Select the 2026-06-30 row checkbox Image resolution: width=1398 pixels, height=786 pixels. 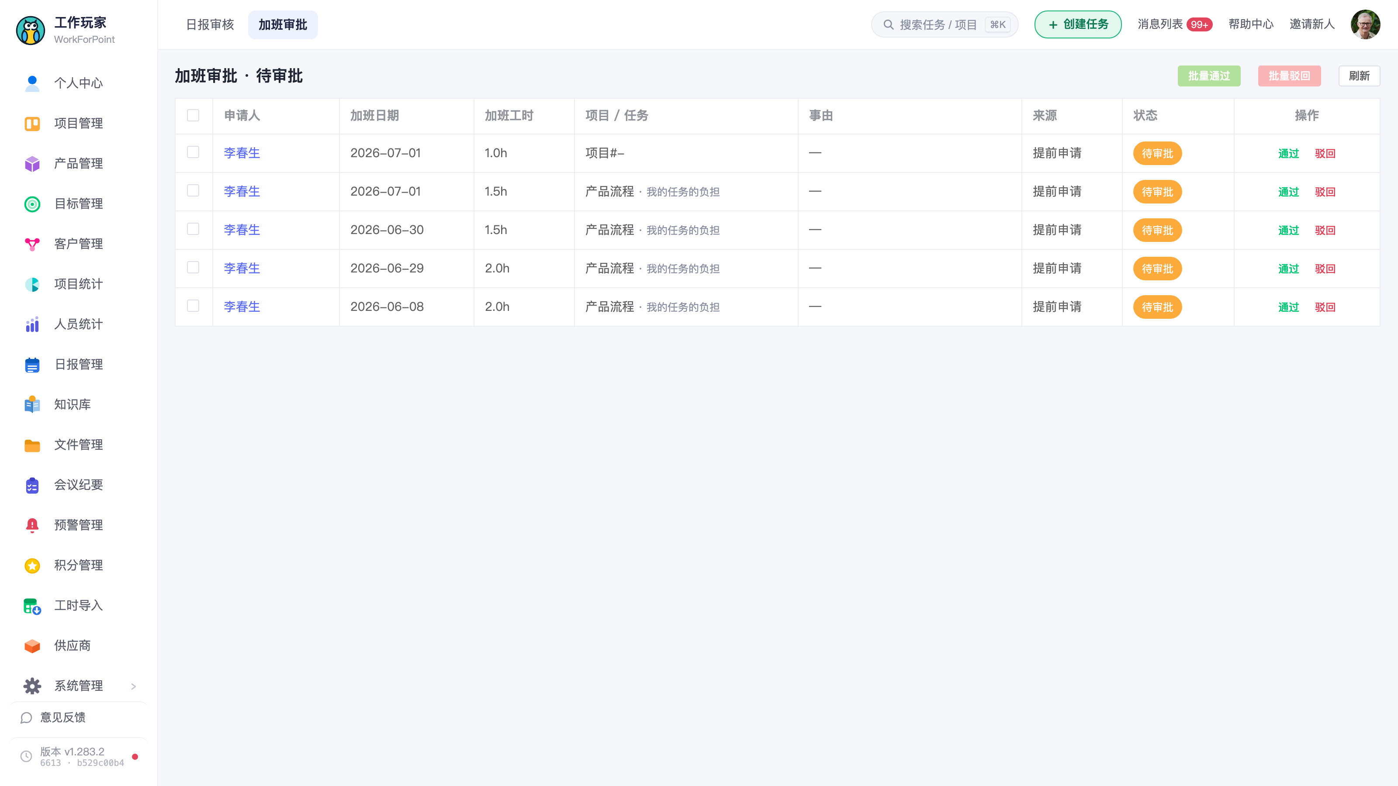click(193, 229)
